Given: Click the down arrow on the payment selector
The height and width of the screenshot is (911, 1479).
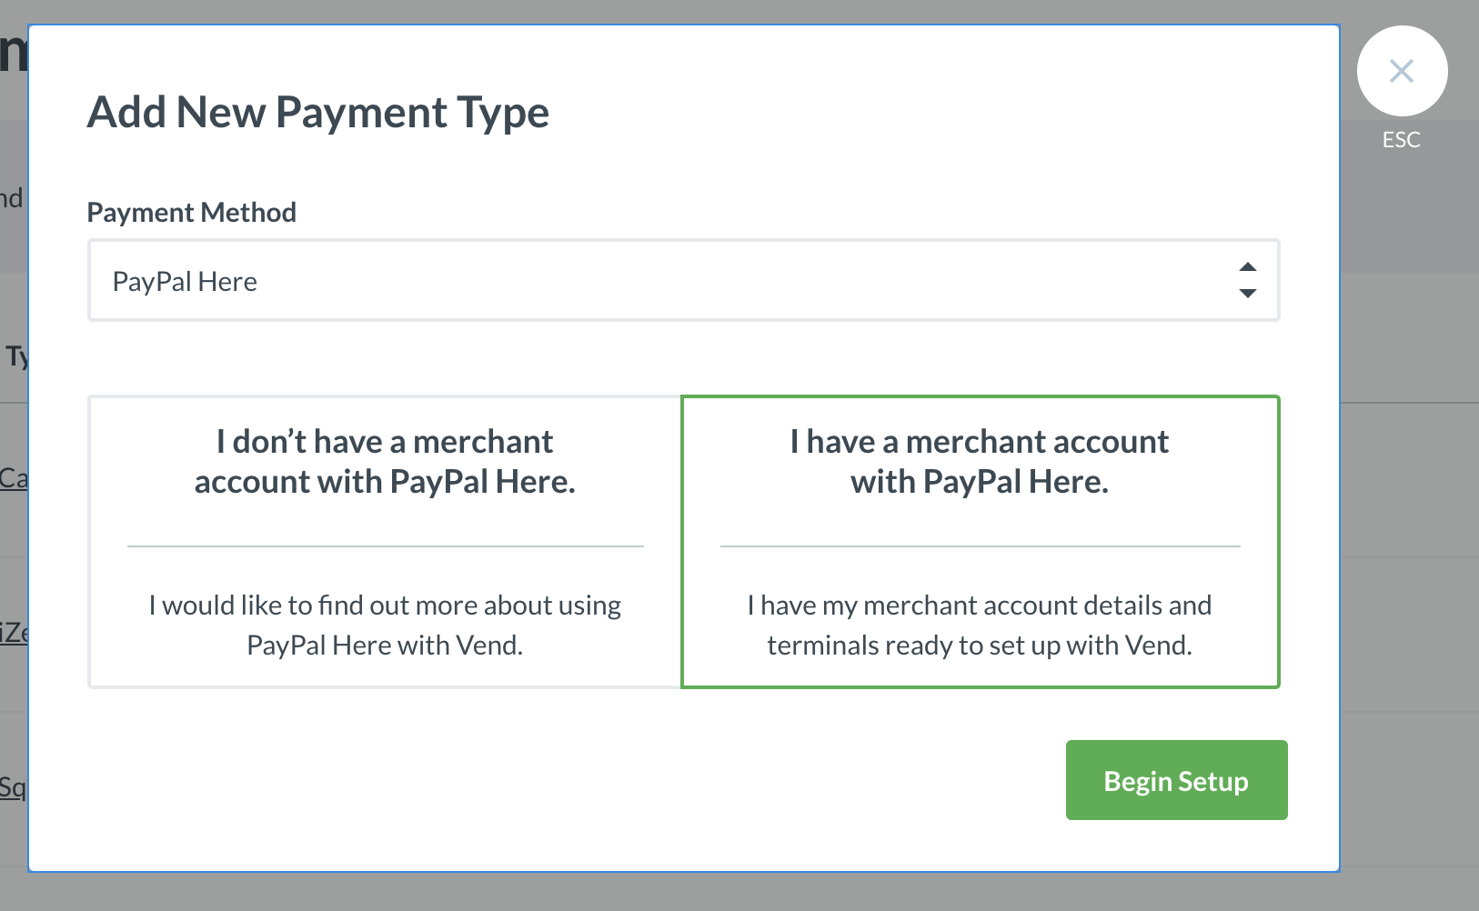Looking at the screenshot, I should point(1247,293).
